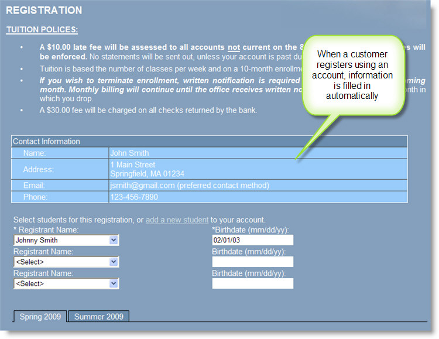Click the Address: label in contact table
439x339 pixels.
38,170
